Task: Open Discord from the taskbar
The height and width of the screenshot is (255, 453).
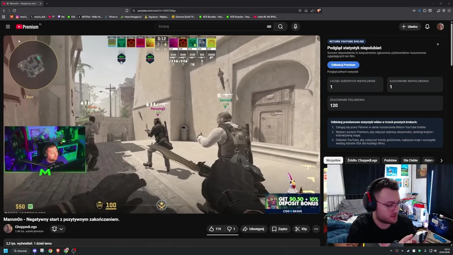Action: point(35,251)
